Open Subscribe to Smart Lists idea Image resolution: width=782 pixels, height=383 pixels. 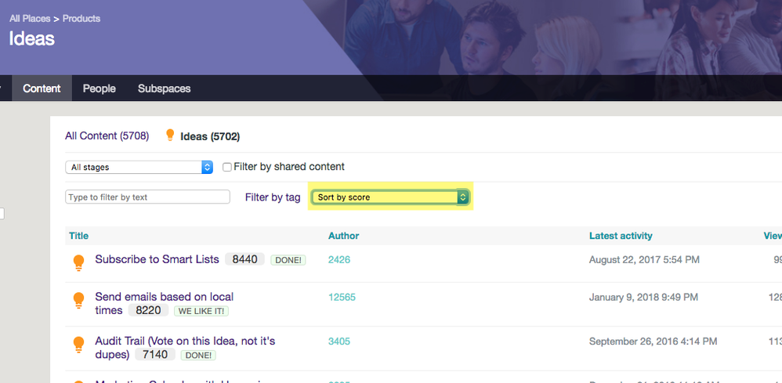pos(157,259)
